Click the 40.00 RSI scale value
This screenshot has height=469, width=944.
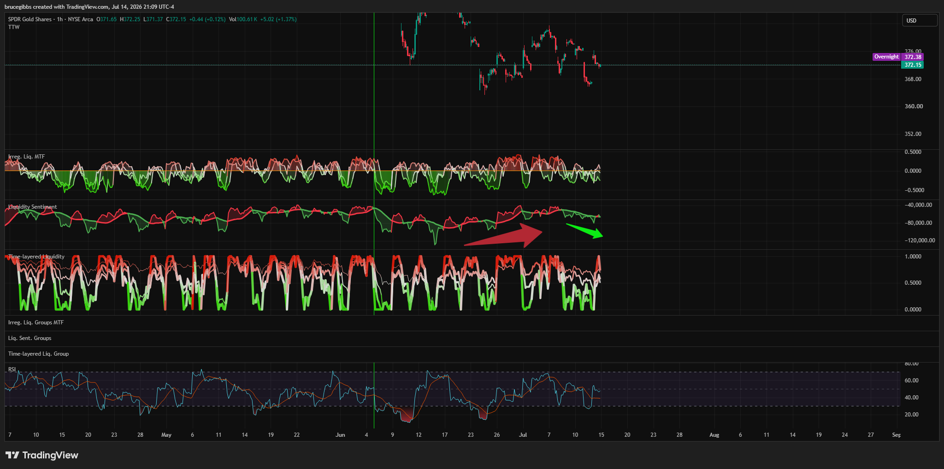tap(912, 398)
